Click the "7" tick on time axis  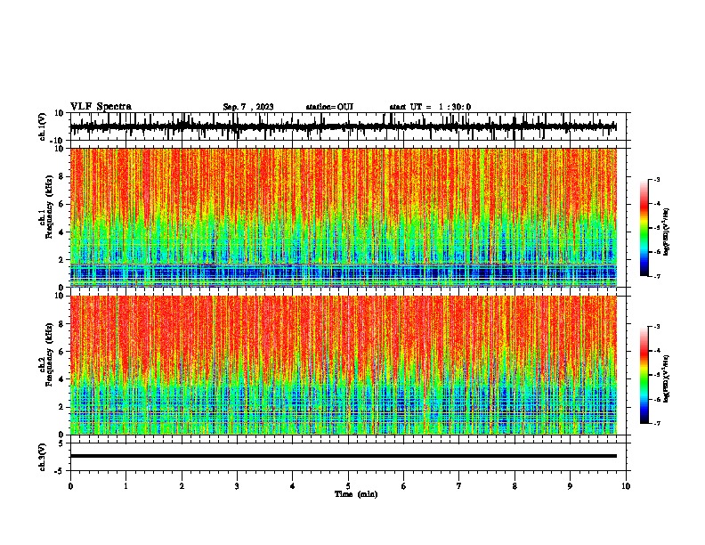(x=459, y=485)
